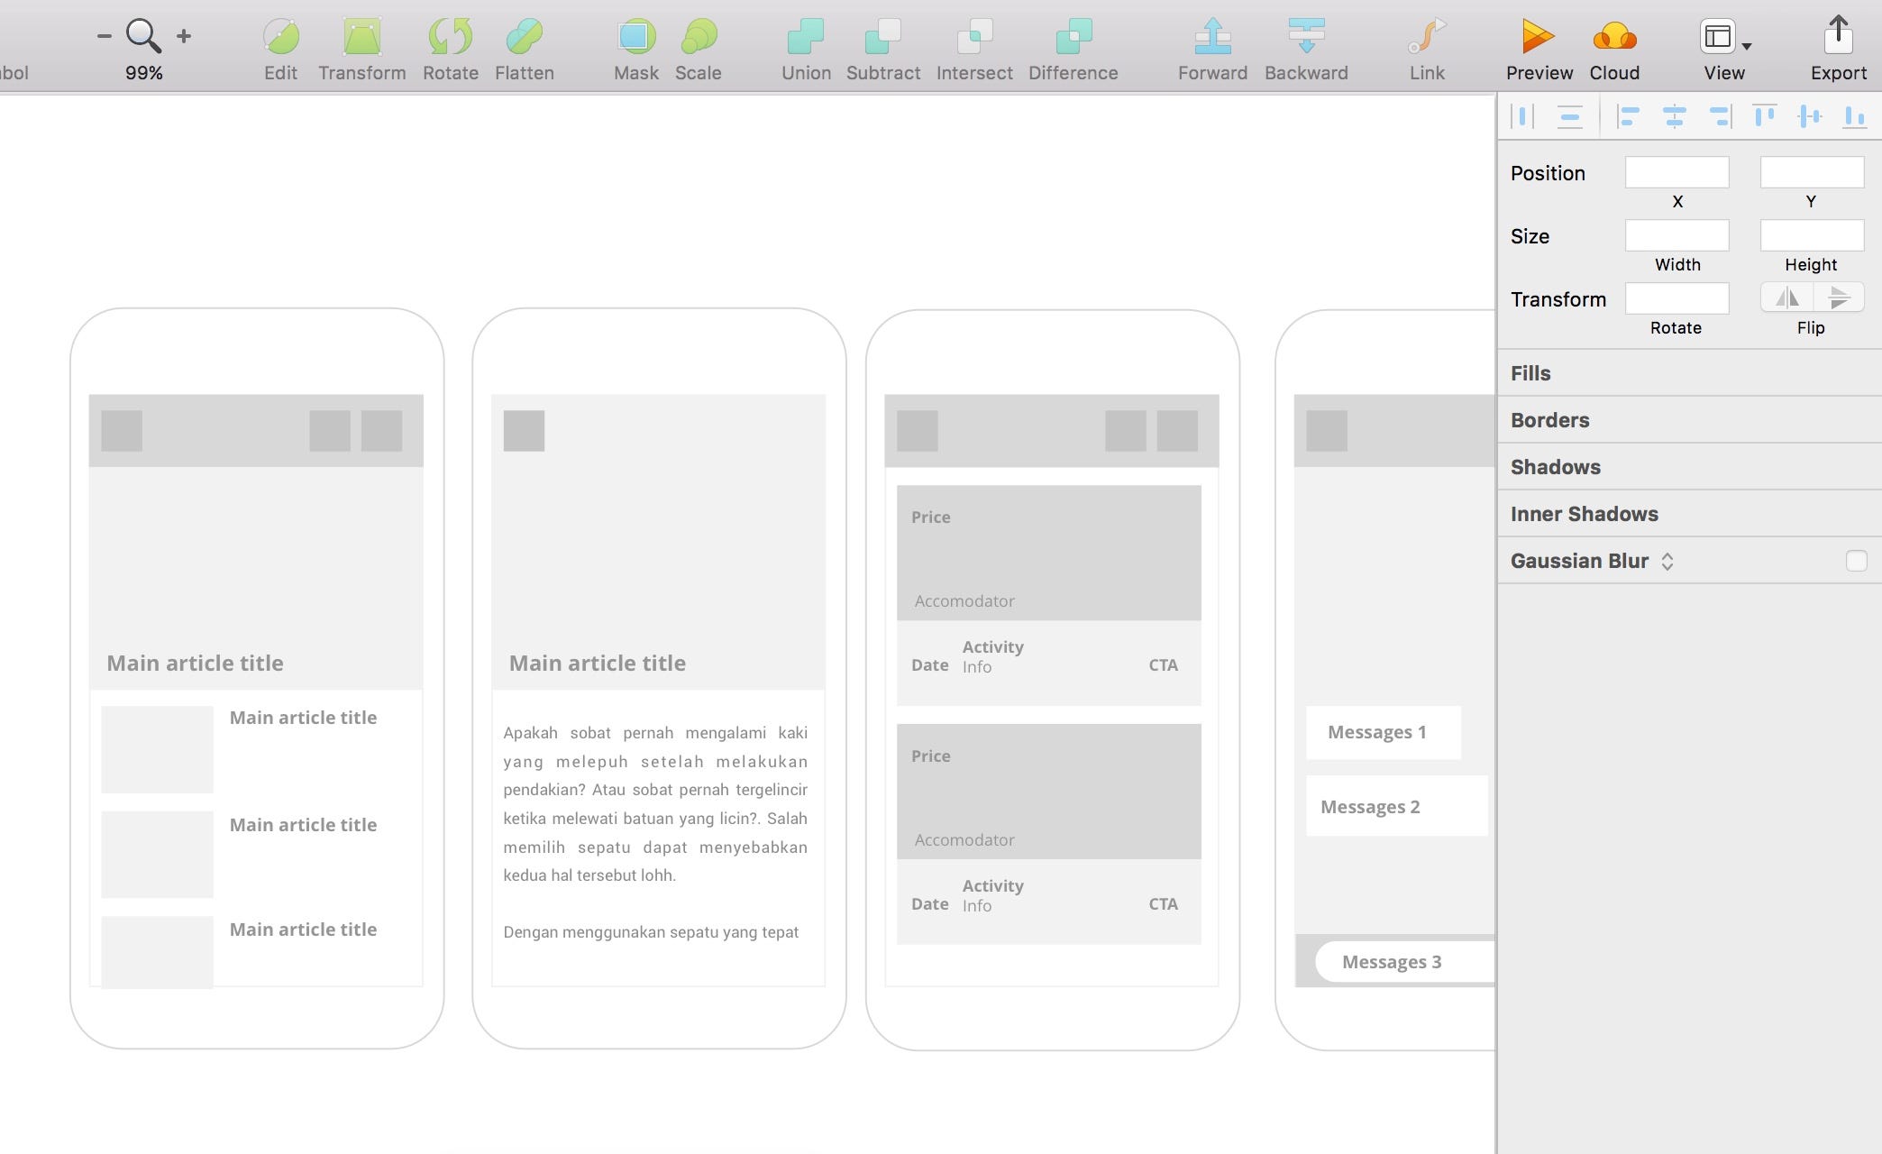This screenshot has height=1154, width=1882.
Task: Align layers to left edge icon
Action: tap(1628, 116)
